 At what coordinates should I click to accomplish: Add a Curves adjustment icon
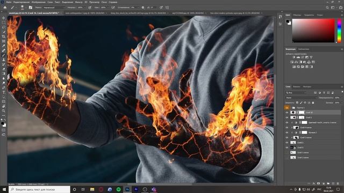click(303, 57)
